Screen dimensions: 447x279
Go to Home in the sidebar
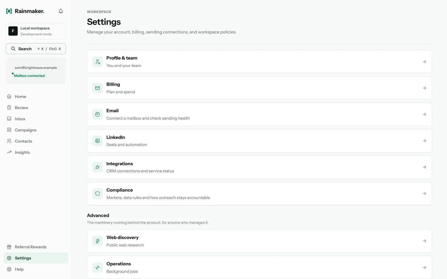pos(36,97)
